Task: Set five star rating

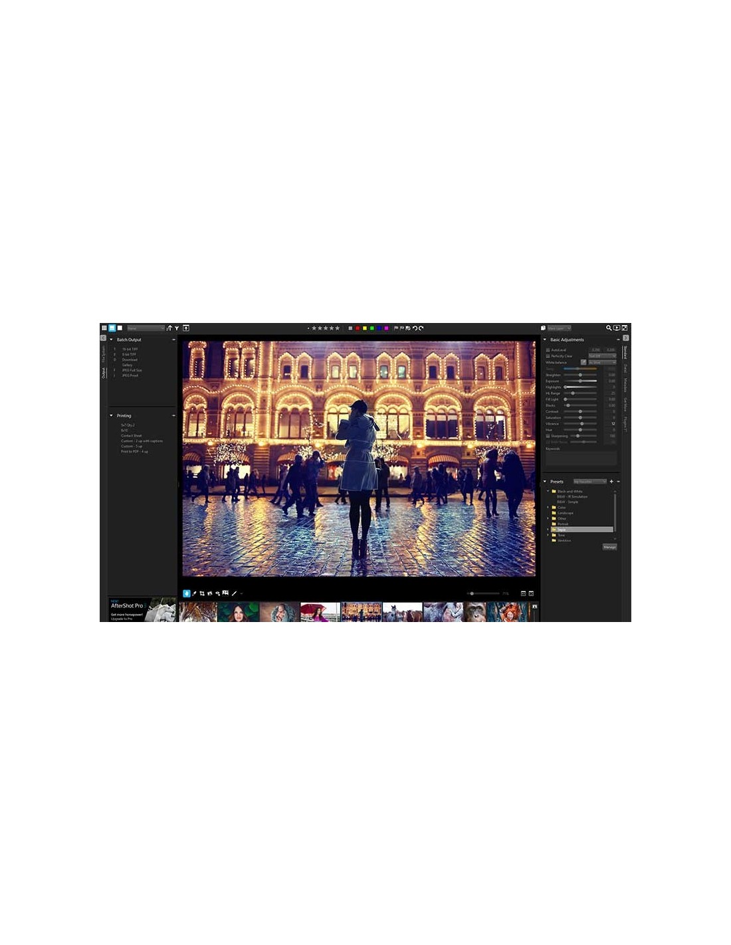Action: point(337,328)
